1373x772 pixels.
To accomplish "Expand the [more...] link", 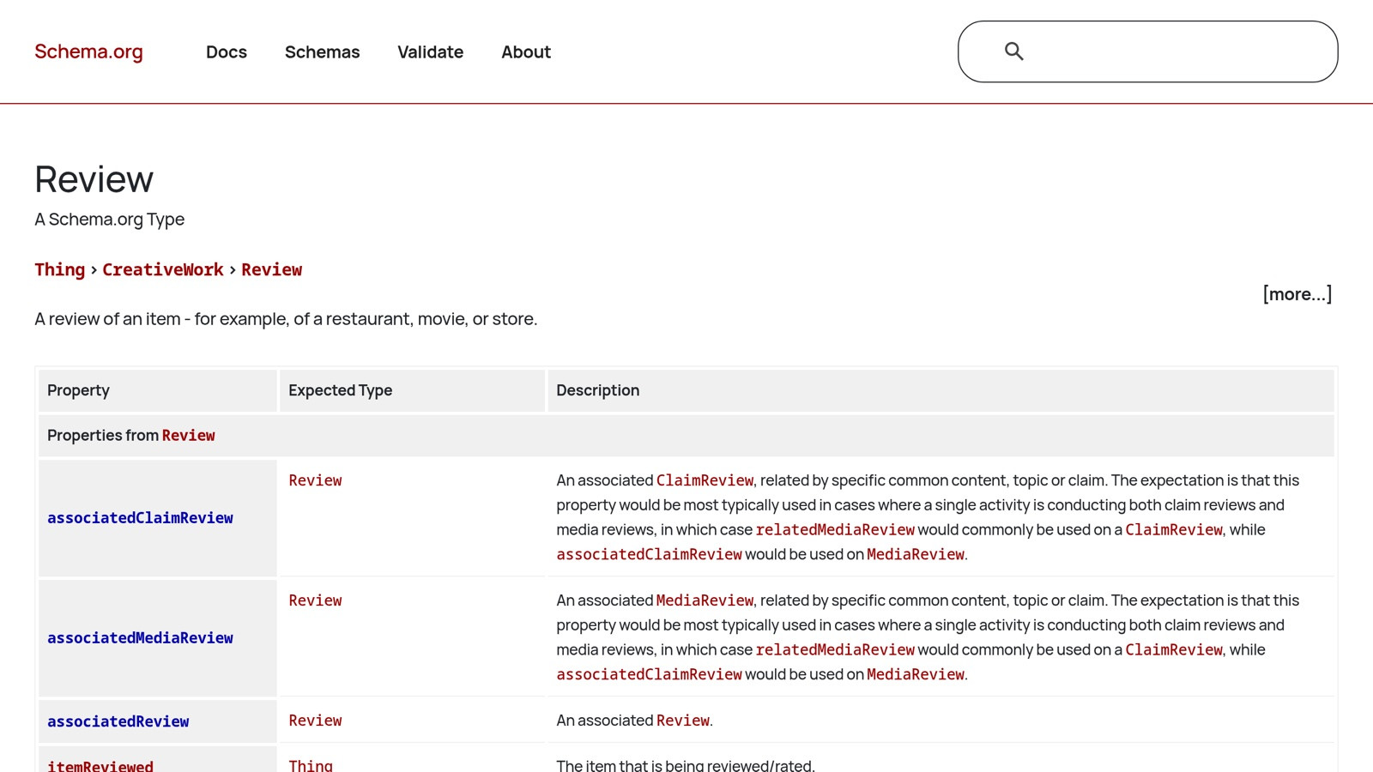I will pyautogui.click(x=1297, y=294).
